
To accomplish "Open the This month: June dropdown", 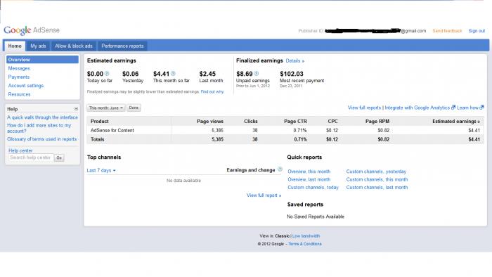I will point(105,108).
